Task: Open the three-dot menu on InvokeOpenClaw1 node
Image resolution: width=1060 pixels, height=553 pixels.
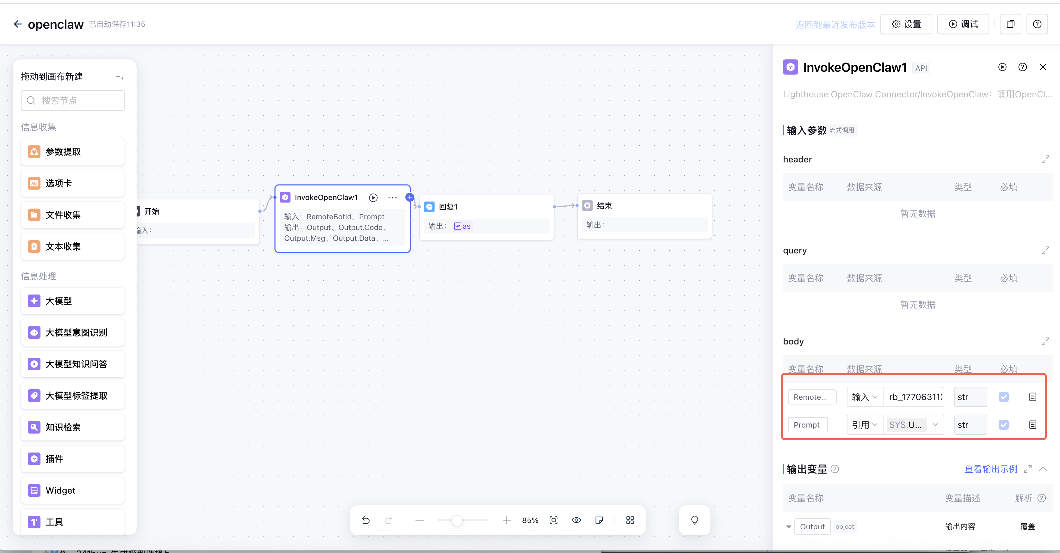Action: (x=392, y=198)
